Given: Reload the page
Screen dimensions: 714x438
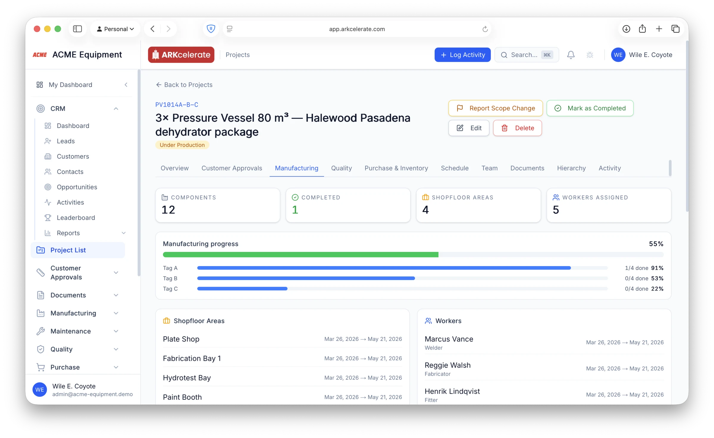Looking at the screenshot, I should pyautogui.click(x=485, y=29).
